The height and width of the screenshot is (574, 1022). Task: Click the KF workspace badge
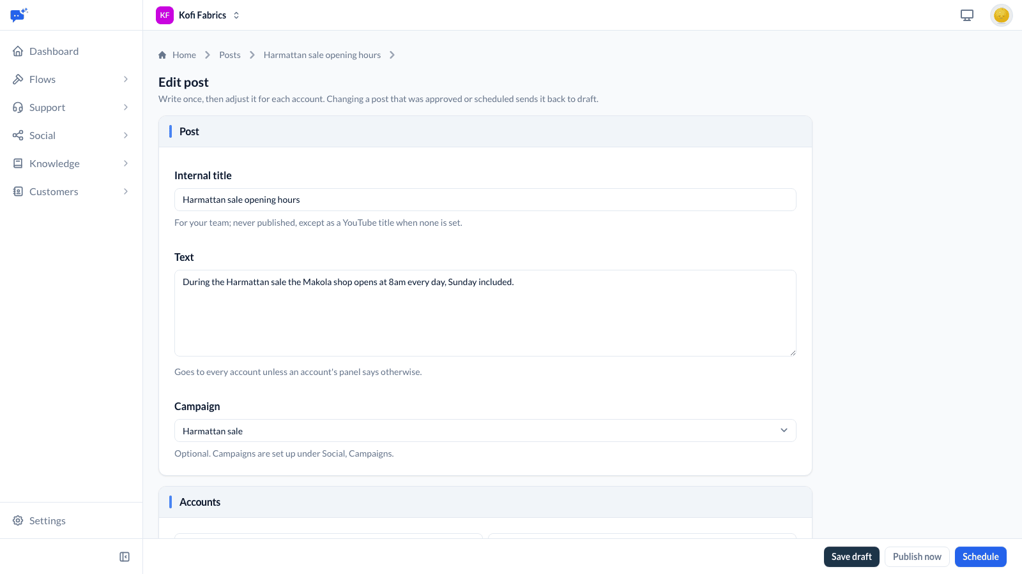(165, 15)
